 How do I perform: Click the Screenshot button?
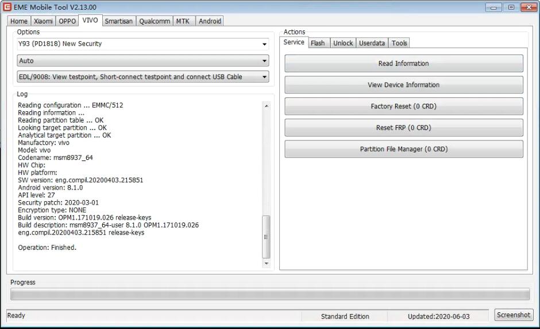[x=514, y=315]
